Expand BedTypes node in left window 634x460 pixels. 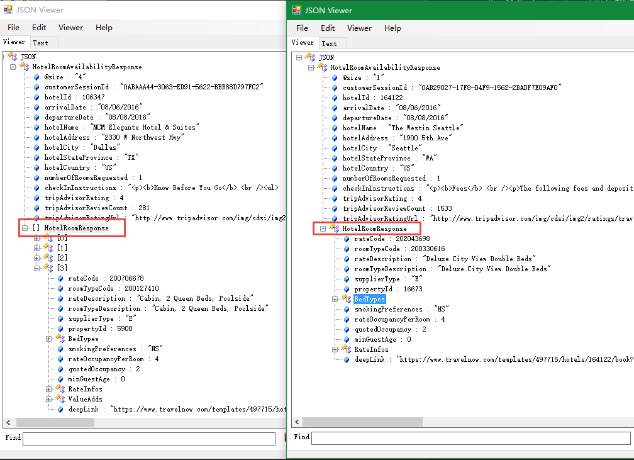click(x=48, y=339)
